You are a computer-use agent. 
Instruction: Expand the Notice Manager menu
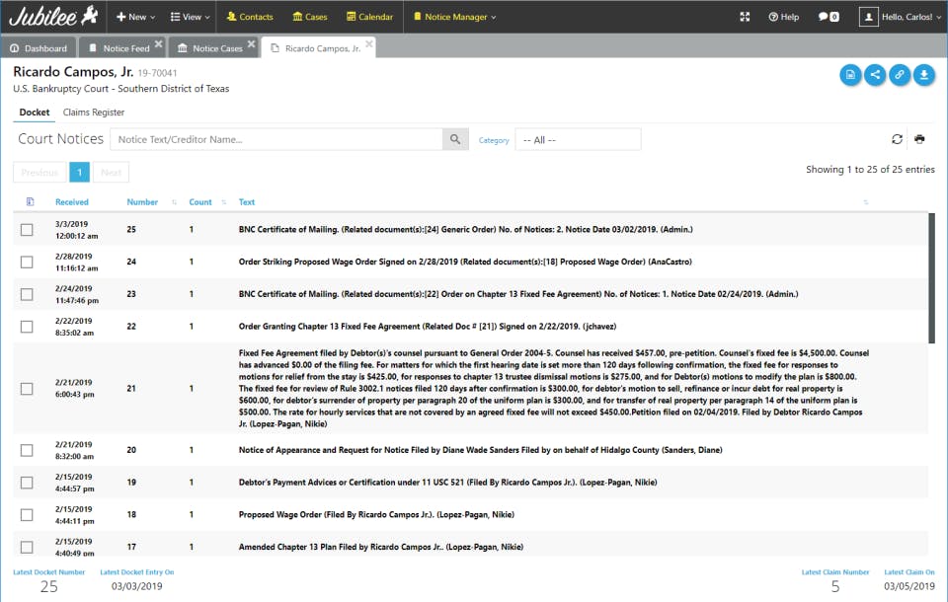click(x=454, y=17)
